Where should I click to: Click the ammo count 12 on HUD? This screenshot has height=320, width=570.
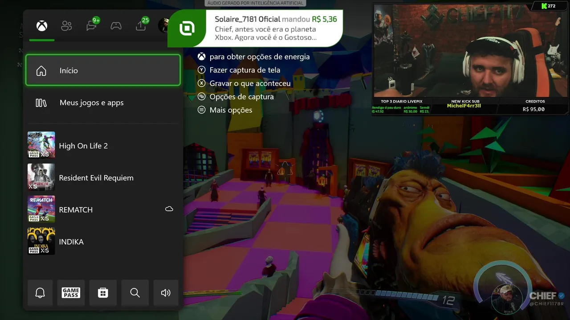coord(448,301)
